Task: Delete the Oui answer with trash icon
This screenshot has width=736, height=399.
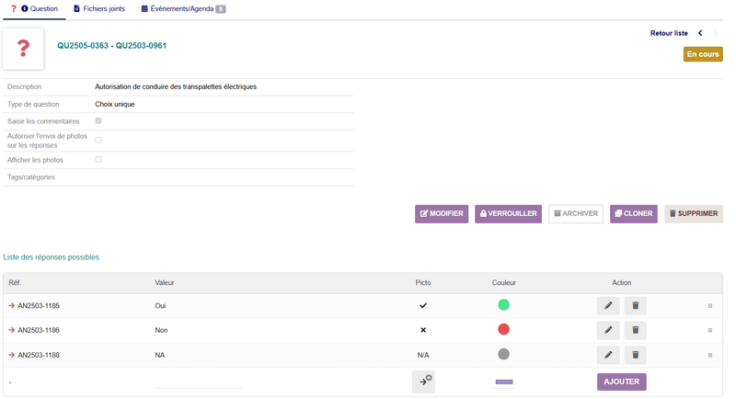Action: [635, 306]
